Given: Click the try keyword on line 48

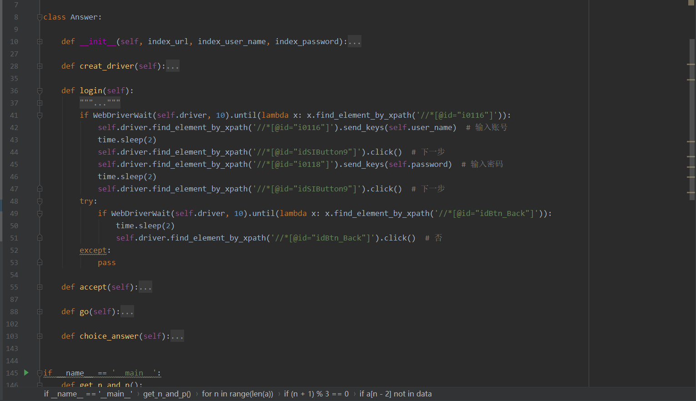Looking at the screenshot, I should [x=86, y=201].
